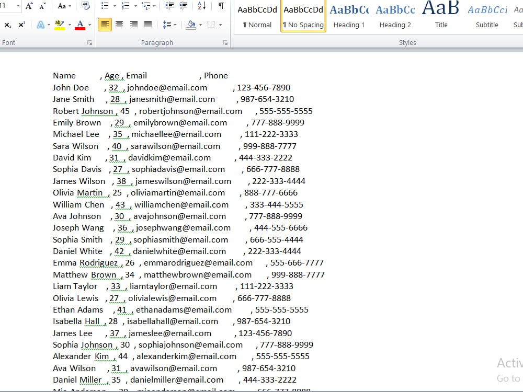The image size is (523, 392).
Task: Click the email williamchen@email.com
Action: 181,205
